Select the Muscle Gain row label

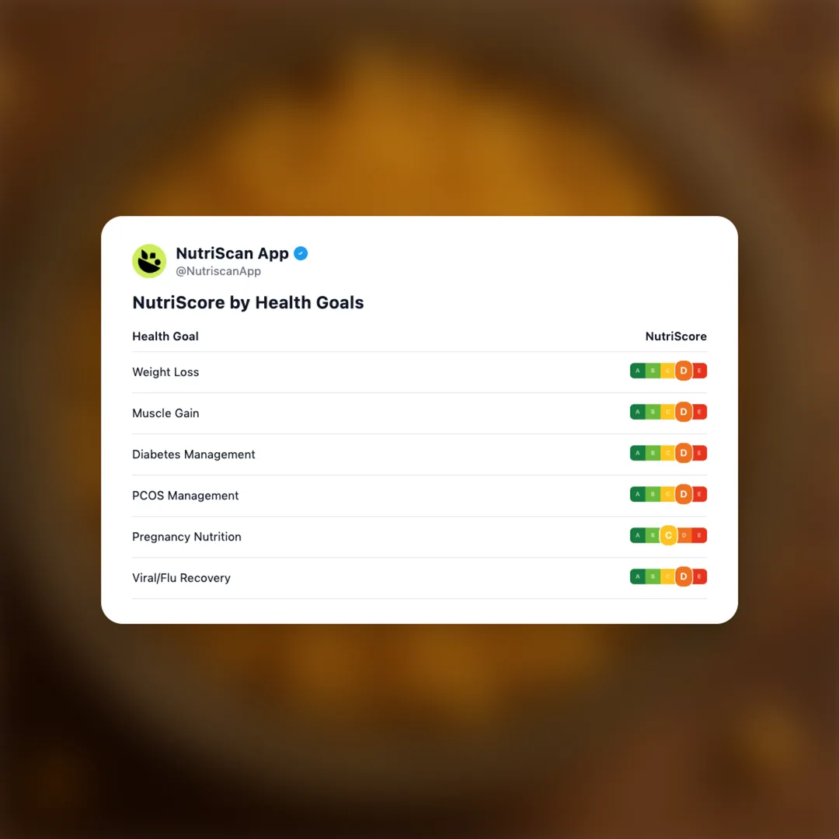[165, 413]
